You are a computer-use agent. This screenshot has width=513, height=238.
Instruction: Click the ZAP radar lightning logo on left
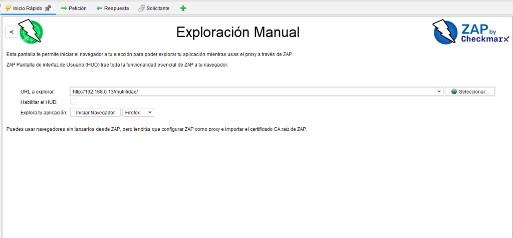coord(31,32)
